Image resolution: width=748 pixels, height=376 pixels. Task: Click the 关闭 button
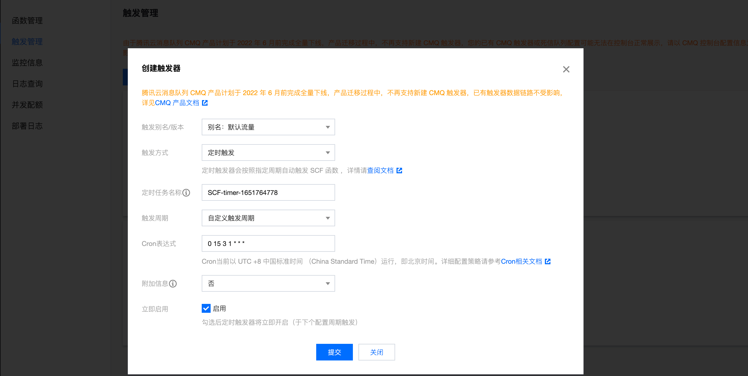376,352
